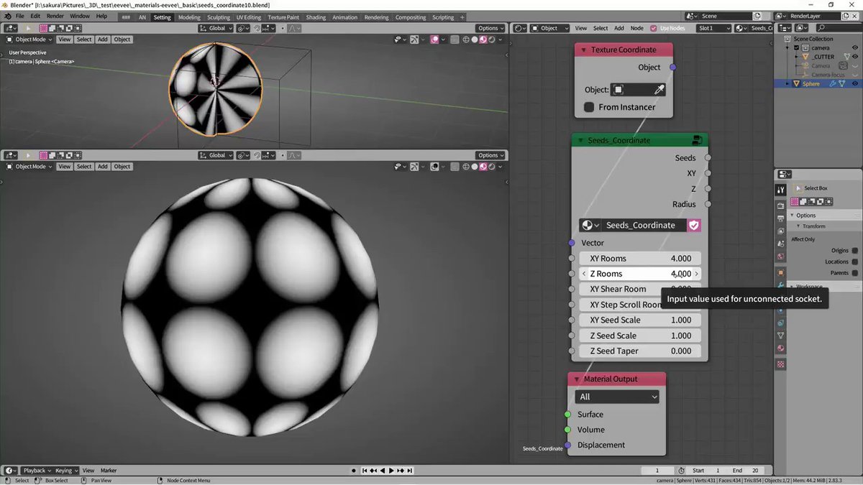Open the Keying popover in timeline

pyautogui.click(x=65, y=471)
